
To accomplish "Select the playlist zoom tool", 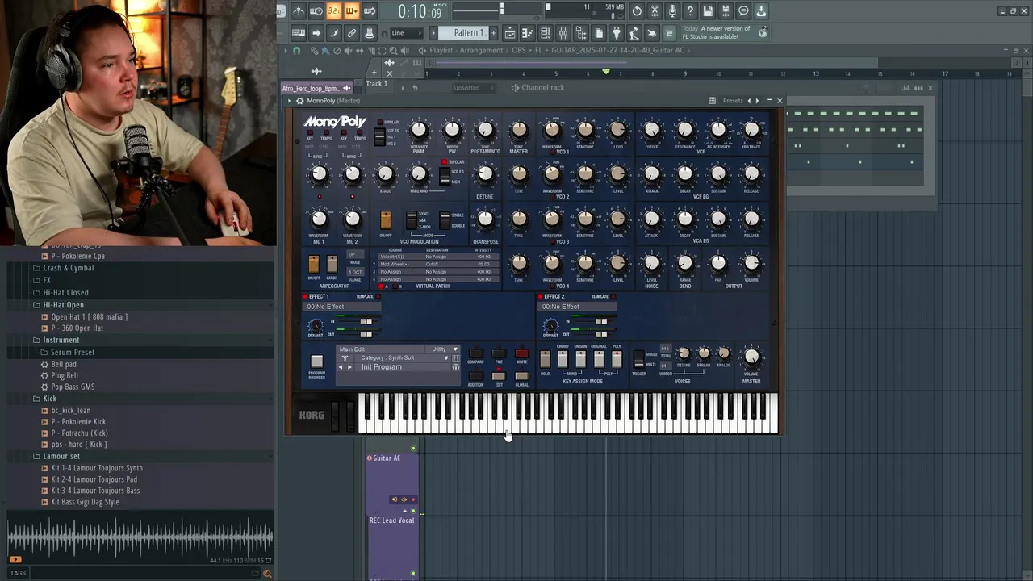I will click(393, 50).
